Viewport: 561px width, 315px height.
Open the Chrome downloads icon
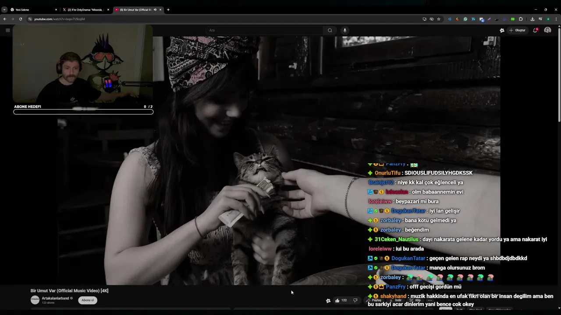click(x=532, y=19)
